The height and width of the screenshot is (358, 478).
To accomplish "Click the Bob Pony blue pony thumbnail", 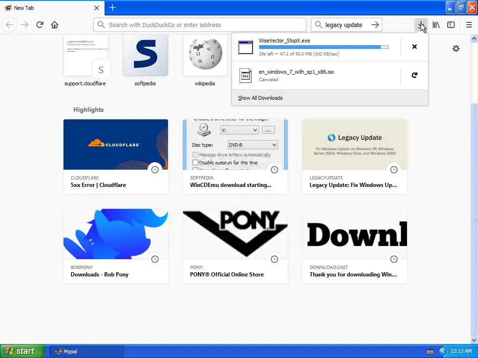I will point(116,234).
